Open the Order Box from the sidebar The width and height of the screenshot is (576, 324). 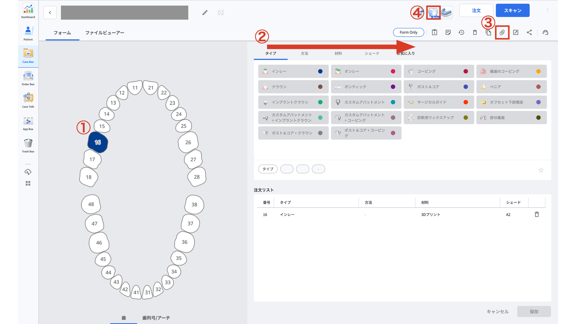click(28, 78)
